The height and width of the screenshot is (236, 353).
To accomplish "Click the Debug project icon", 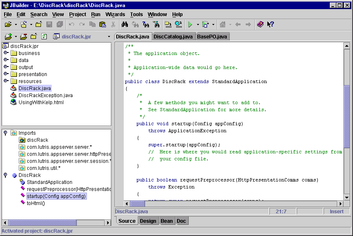I will (x=206, y=25).
